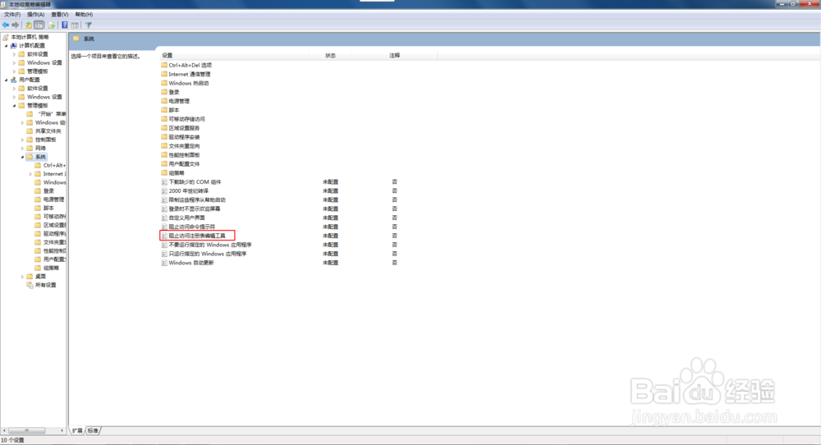Expand the 控制面板 tree node
The image size is (821, 445).
(x=22, y=140)
